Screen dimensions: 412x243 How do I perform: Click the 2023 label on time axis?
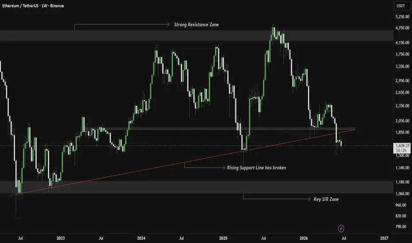click(61, 238)
